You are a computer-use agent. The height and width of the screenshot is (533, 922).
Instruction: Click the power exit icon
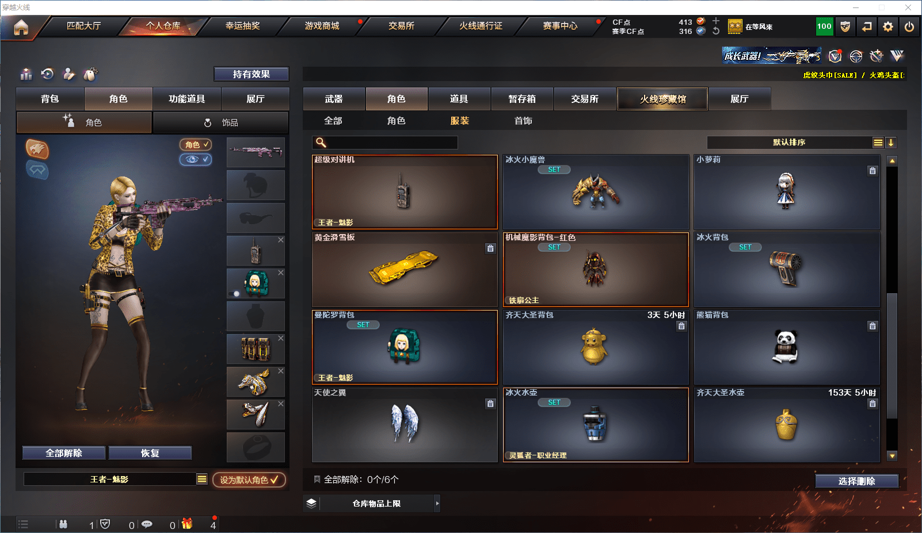[x=909, y=26]
